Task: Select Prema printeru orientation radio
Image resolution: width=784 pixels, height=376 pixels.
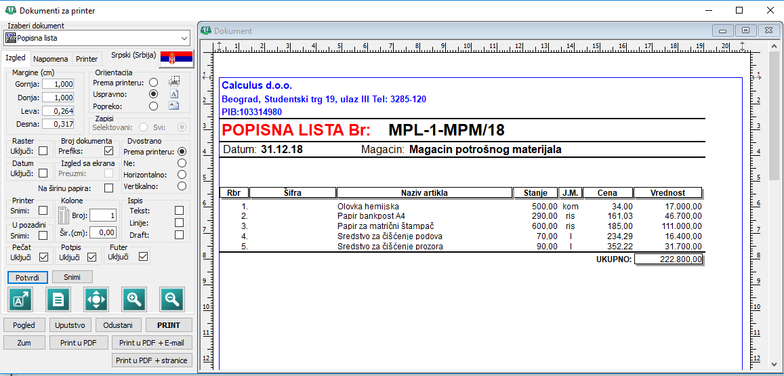Action: pos(154,82)
